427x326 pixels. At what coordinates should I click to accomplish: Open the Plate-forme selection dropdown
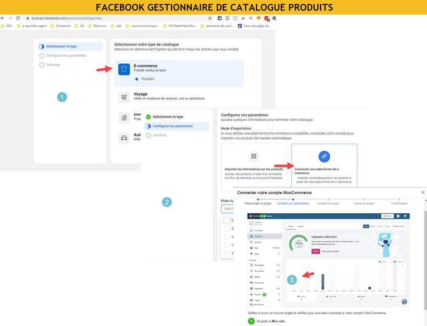[227, 209]
